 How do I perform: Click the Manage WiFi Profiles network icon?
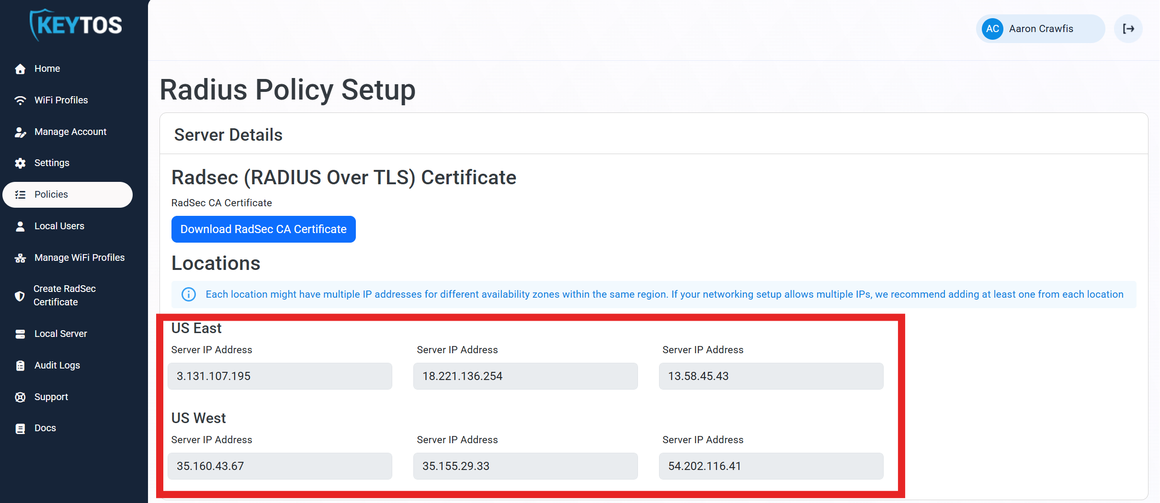(21, 257)
